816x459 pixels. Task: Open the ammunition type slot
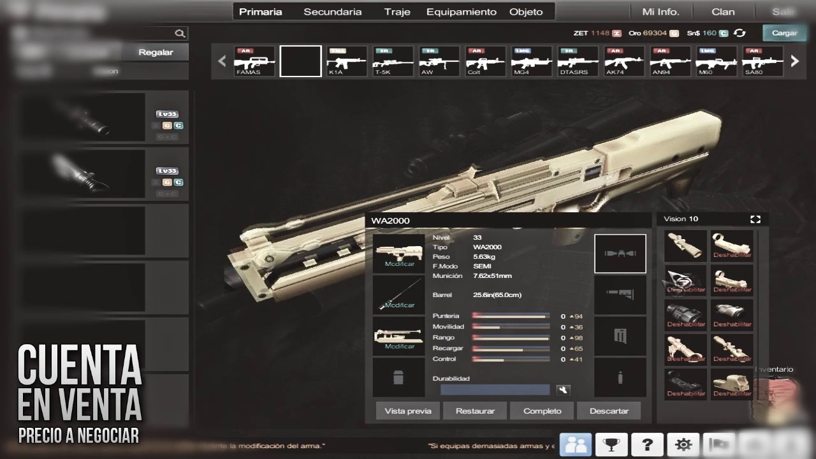pos(620,377)
